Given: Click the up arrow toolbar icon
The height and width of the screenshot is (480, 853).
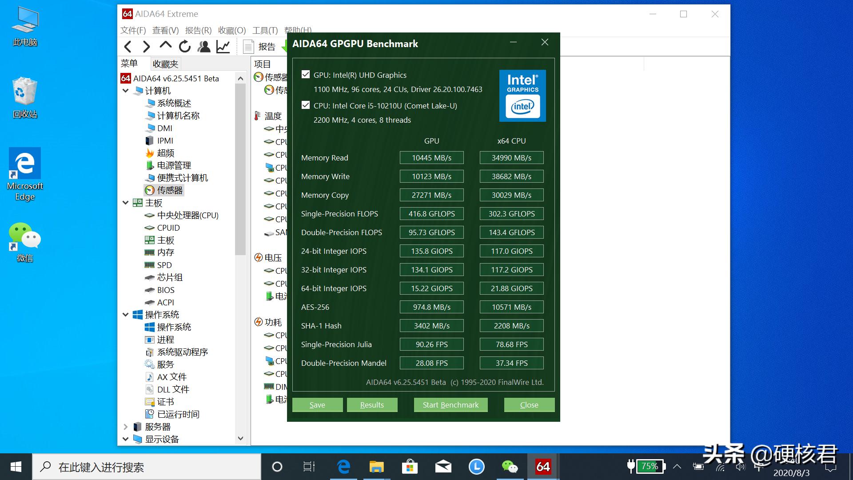Looking at the screenshot, I should pyautogui.click(x=165, y=45).
